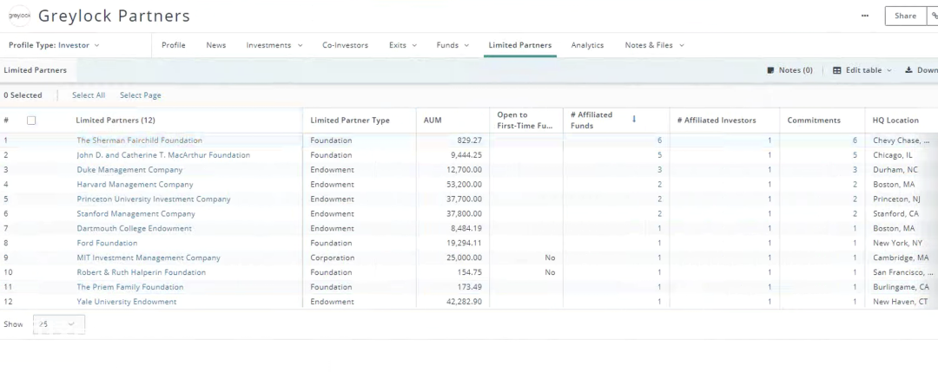Click the Edit table grid icon
Viewport: 938px width, 372px height.
(x=837, y=70)
